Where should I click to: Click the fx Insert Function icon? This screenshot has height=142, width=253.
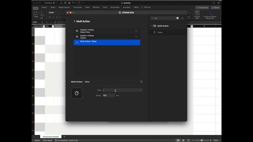pos(55,22)
